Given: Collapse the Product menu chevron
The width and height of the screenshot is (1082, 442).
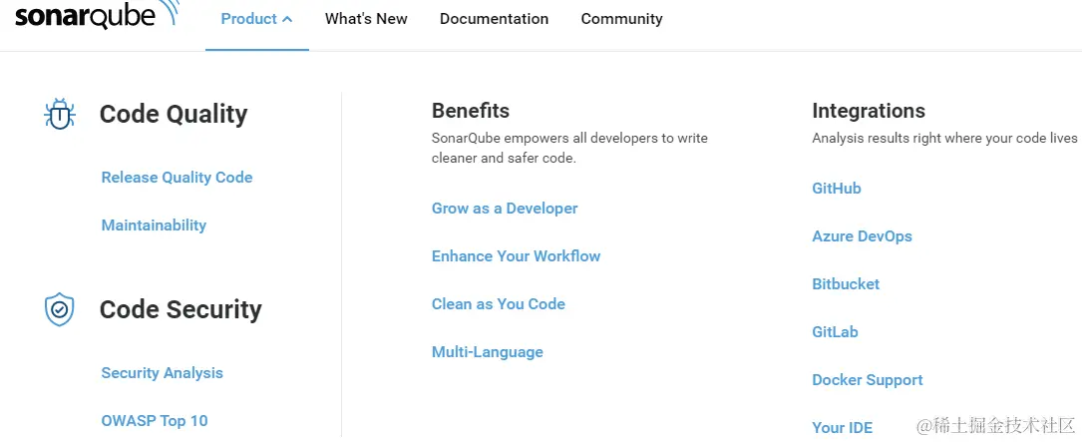Looking at the screenshot, I should 287,19.
